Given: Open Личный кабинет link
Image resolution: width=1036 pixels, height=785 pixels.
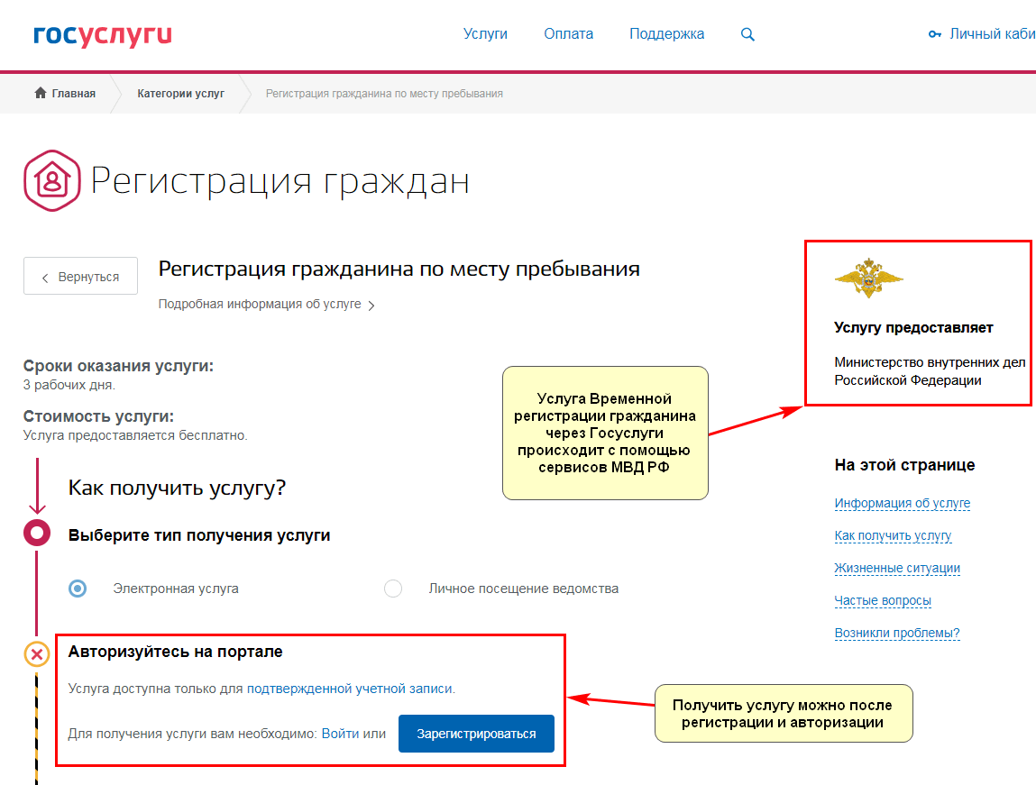Looking at the screenshot, I should tap(993, 33).
